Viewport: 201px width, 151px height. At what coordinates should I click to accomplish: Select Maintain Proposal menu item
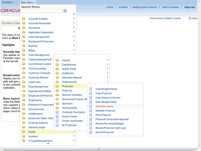105,111
